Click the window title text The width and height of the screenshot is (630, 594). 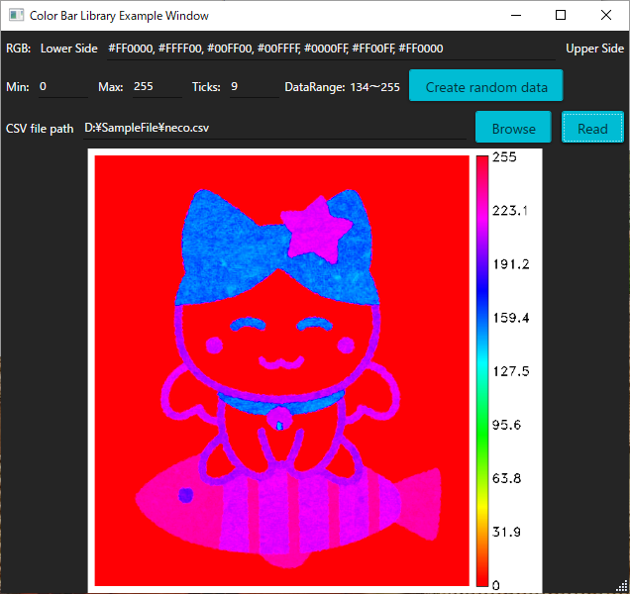pos(119,16)
